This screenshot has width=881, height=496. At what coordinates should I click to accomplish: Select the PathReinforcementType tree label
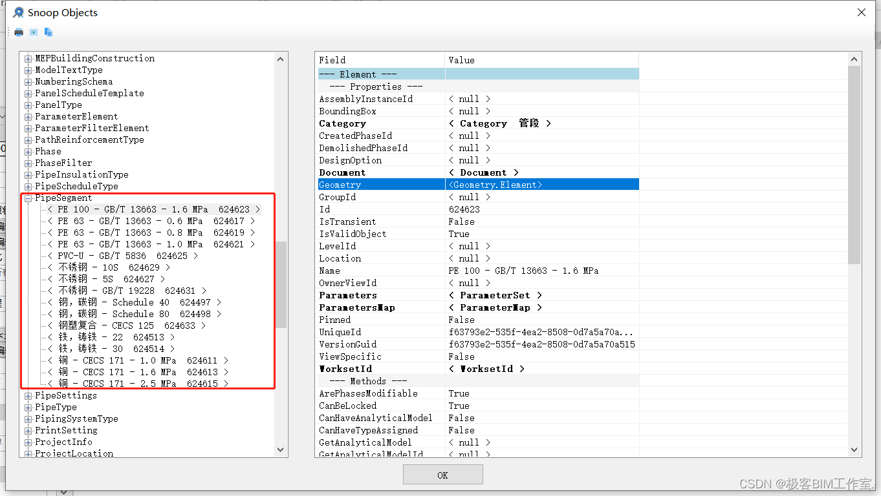click(89, 140)
